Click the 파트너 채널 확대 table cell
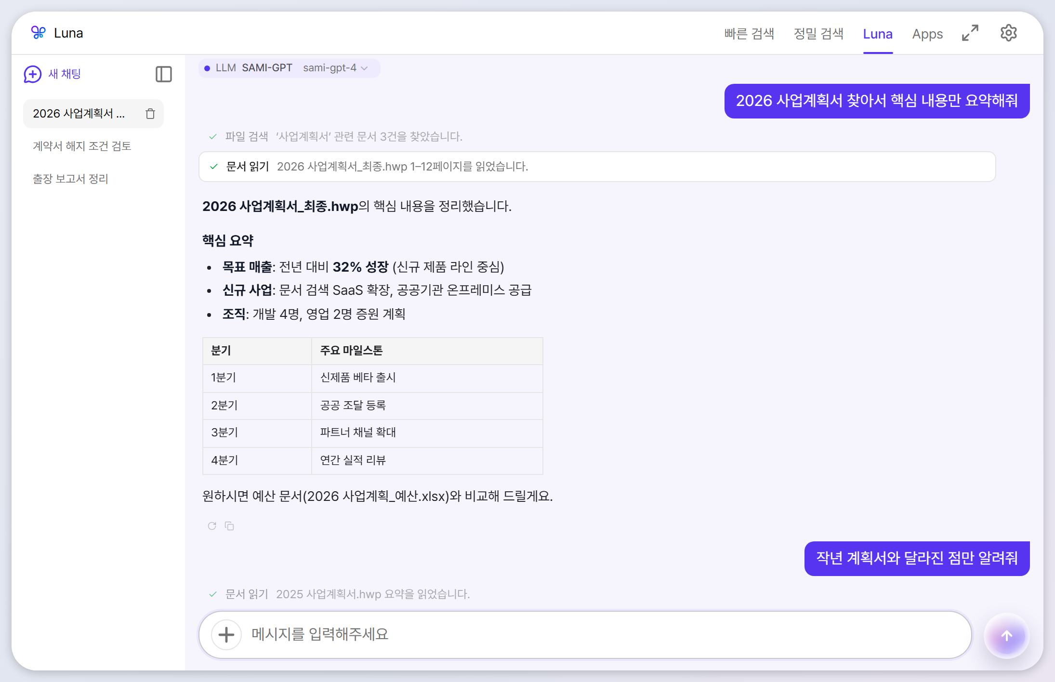The image size is (1055, 682). point(427,433)
